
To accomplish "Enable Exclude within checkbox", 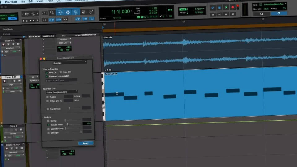I will [48, 129].
